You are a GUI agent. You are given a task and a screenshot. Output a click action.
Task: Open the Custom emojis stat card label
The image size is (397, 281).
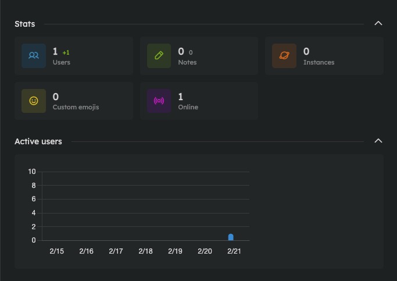[x=76, y=107]
